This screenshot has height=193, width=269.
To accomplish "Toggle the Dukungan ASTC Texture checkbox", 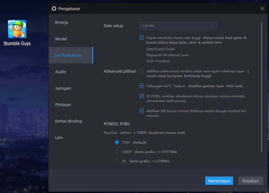I will 142,86.
